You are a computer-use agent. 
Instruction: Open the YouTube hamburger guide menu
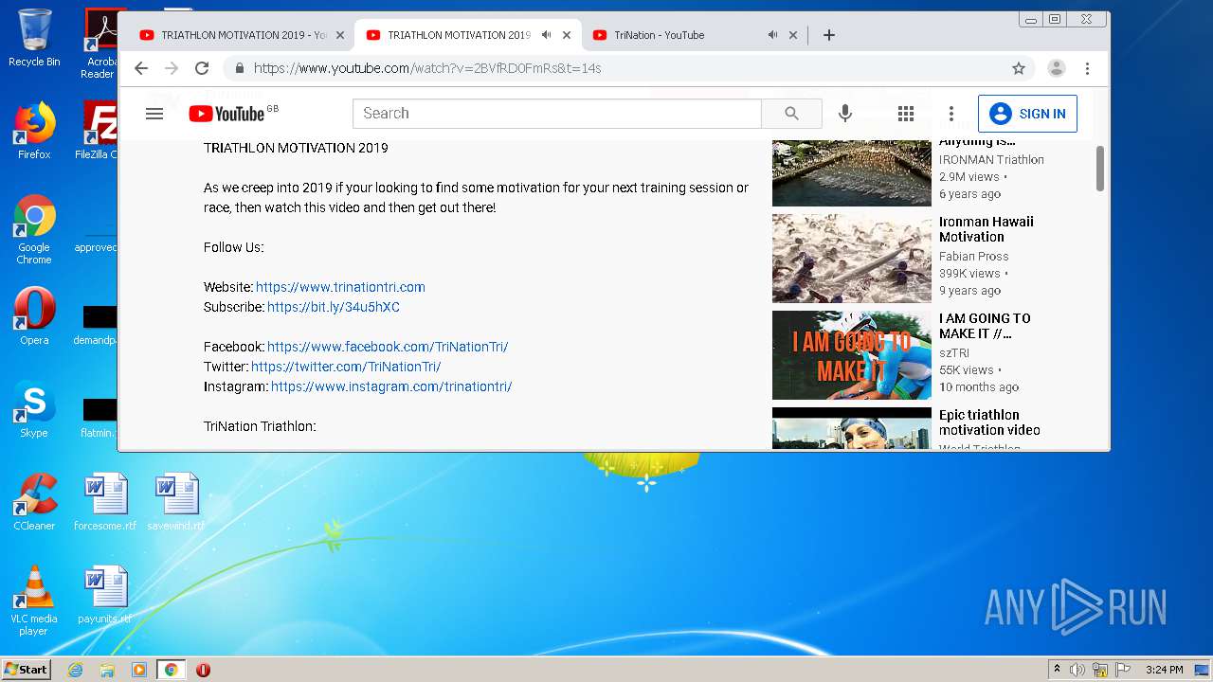(x=154, y=114)
